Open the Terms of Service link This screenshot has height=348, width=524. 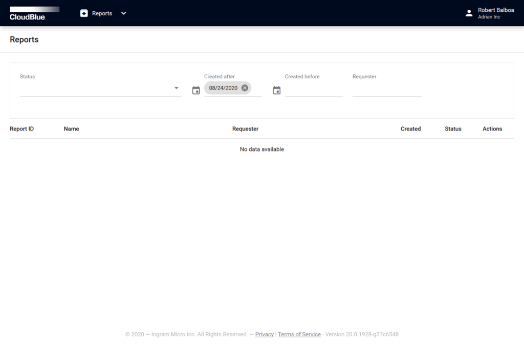[x=299, y=334]
